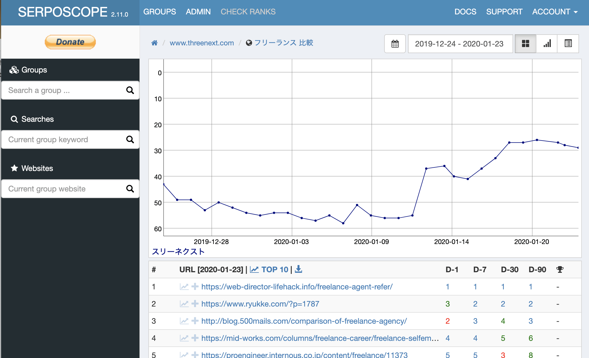Open the DOCS page

pyautogui.click(x=465, y=12)
